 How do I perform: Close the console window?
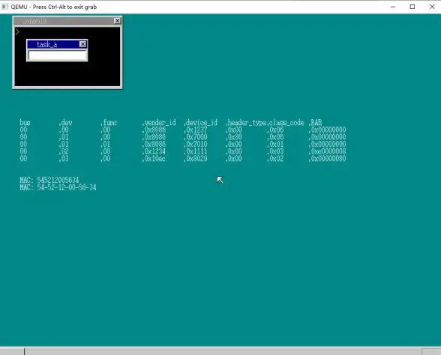coord(117,21)
